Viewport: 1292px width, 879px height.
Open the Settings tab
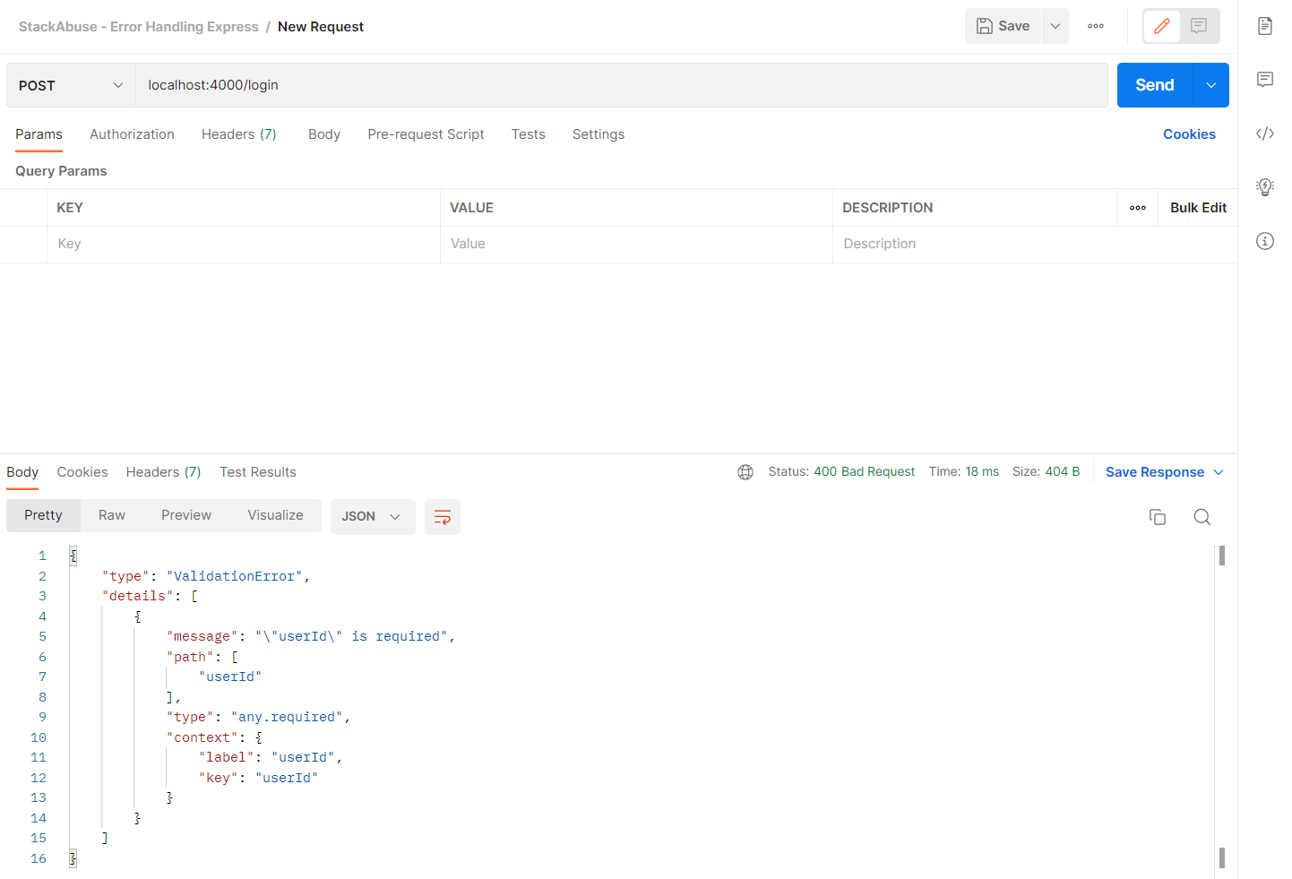coord(599,134)
